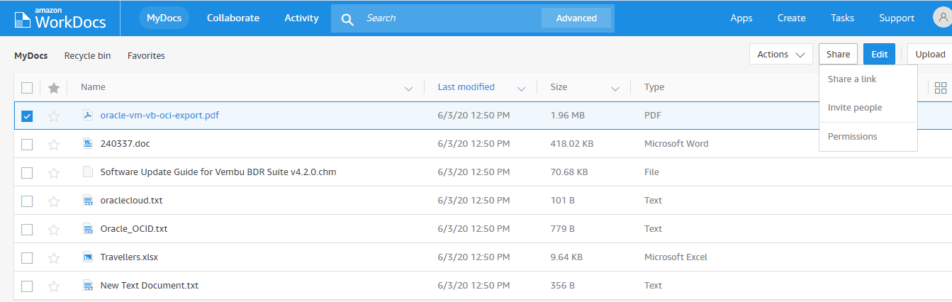Viewport: 952px width, 302px height.
Task: Toggle the Share dropdown button
Action: pyautogui.click(x=838, y=55)
